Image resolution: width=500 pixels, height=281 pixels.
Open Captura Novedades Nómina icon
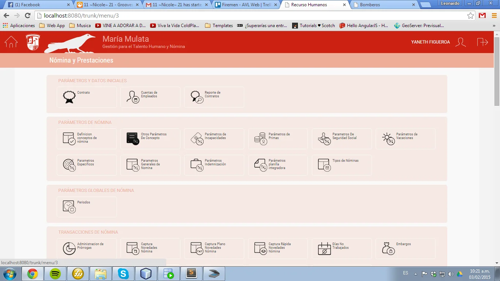pyautogui.click(x=133, y=248)
